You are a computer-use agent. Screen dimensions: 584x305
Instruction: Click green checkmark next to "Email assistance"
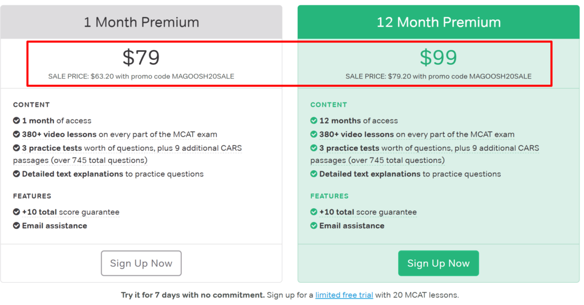pos(314,226)
